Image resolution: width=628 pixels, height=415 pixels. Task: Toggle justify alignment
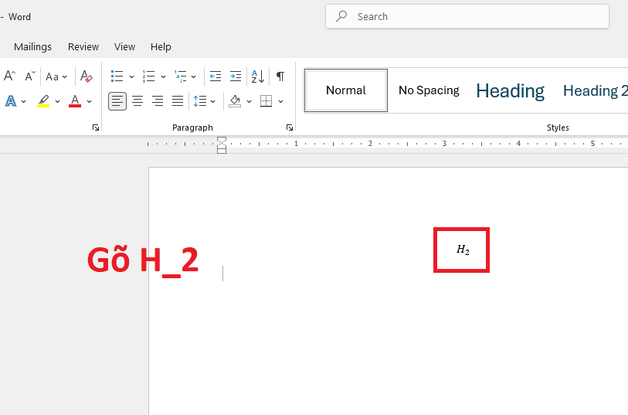178,101
